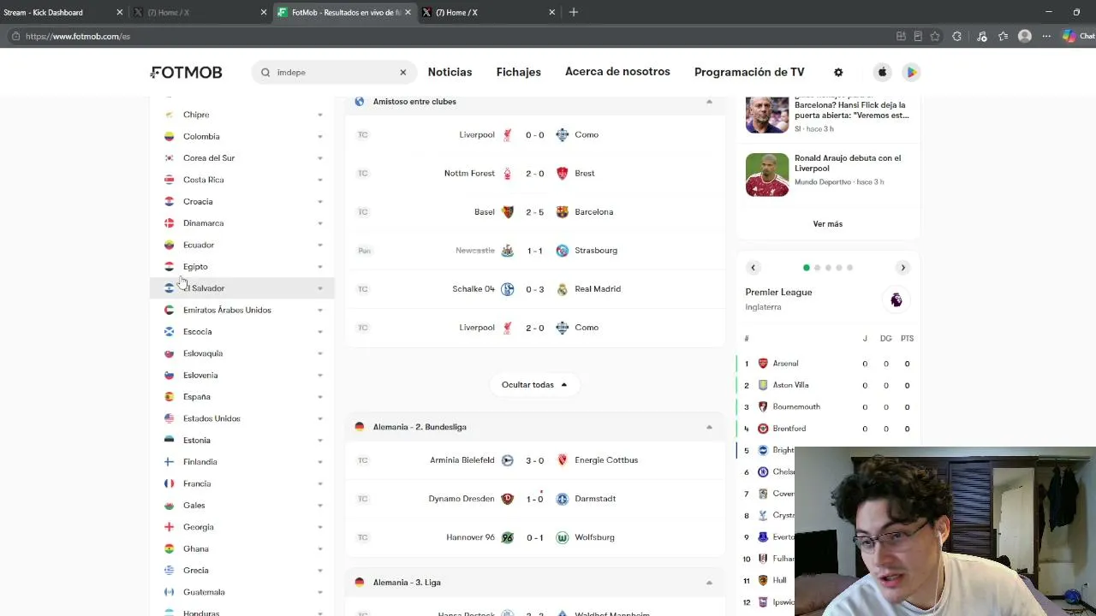Expand the Costa Rica leagues chevron
Viewport: 1096px width, 616px height.
click(x=320, y=181)
